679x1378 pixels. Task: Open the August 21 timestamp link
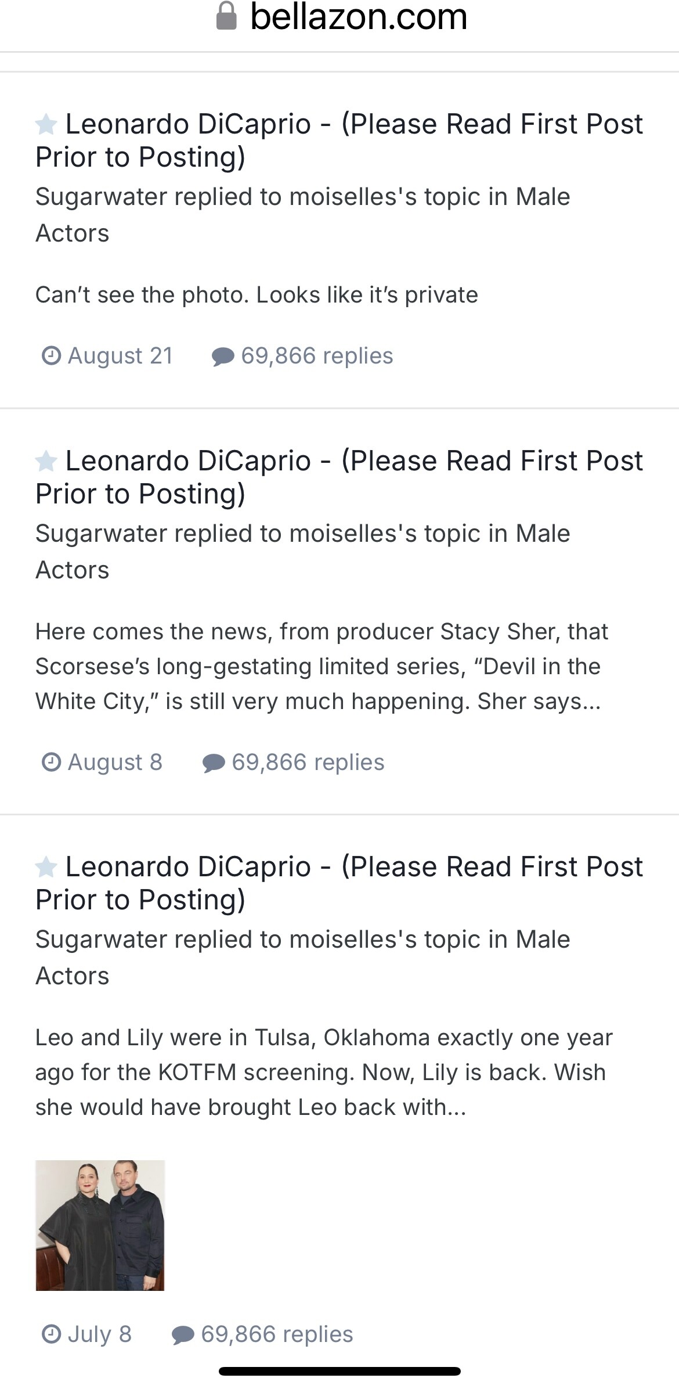120,355
